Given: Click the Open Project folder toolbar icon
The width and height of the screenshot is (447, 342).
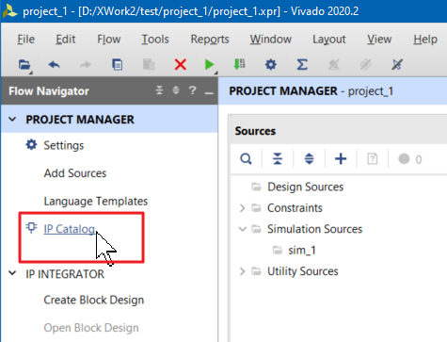Looking at the screenshot, I should (24, 65).
